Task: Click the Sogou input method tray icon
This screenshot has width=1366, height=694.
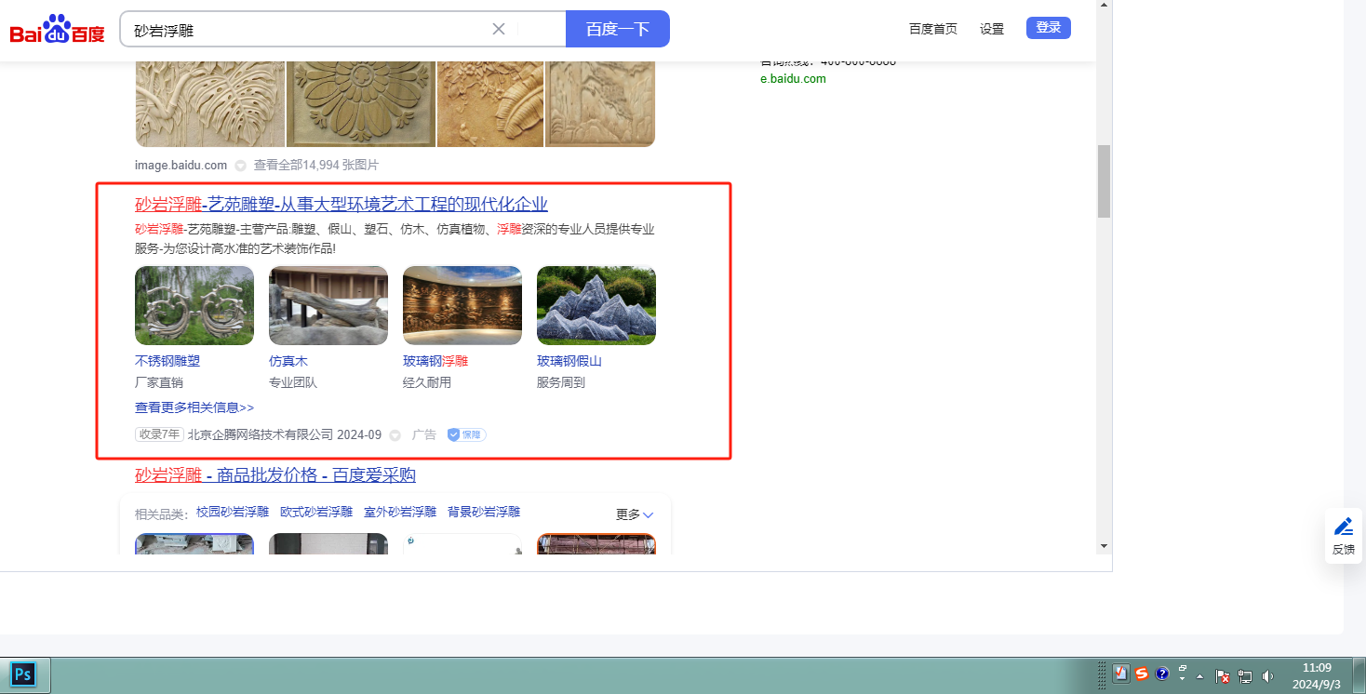Action: 1142,674
